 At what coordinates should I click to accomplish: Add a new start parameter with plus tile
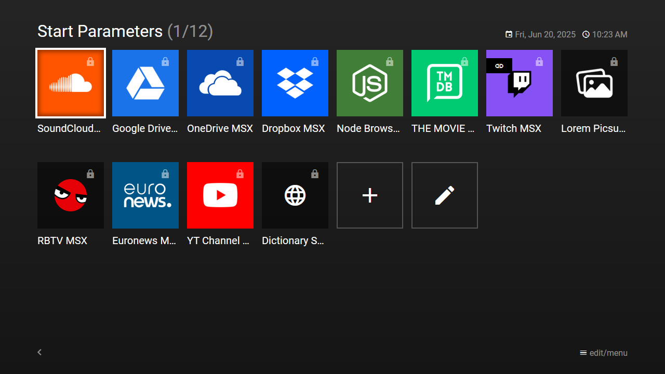(370, 195)
